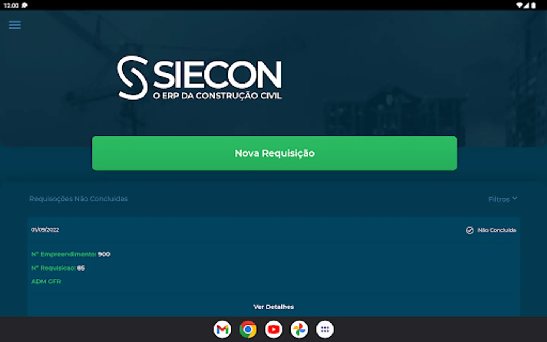The width and height of the screenshot is (547, 342).
Task: Click the notification chat icon in status bar
Action: point(25,5)
